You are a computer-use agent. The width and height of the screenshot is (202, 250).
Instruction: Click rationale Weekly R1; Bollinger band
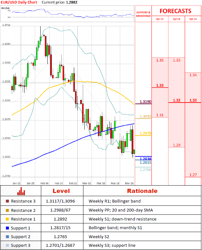point(115,201)
